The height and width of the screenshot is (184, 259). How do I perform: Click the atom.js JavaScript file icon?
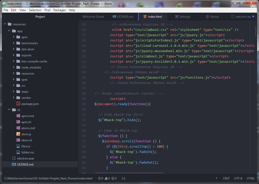18,134
